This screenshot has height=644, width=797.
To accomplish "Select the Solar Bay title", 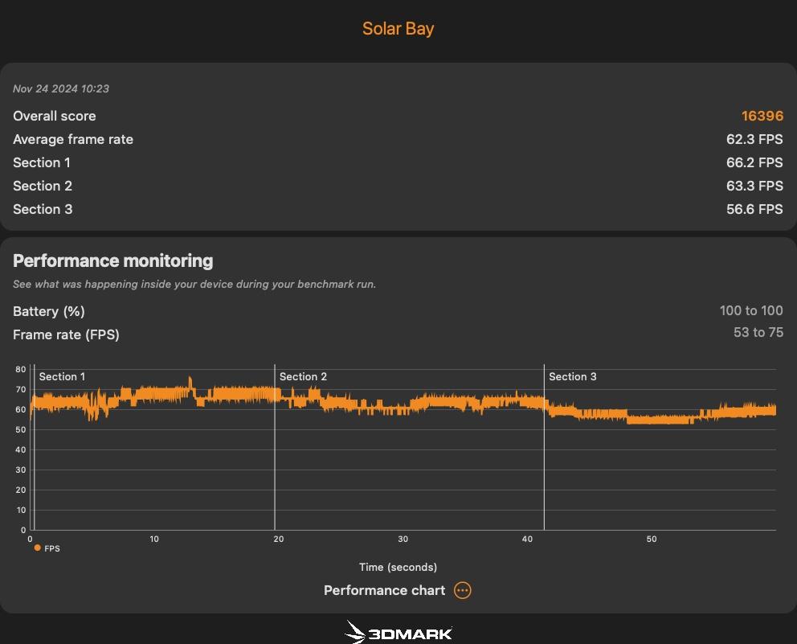I will click(x=398, y=28).
